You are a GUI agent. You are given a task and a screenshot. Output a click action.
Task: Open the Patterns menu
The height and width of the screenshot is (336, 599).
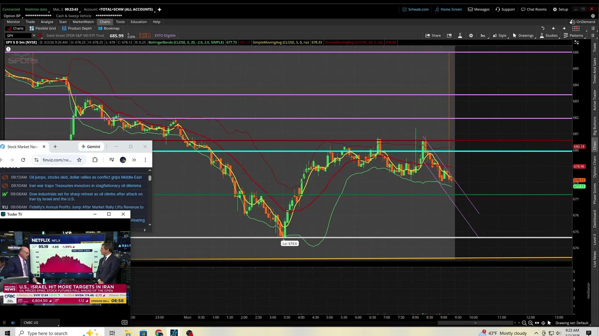[x=573, y=35]
